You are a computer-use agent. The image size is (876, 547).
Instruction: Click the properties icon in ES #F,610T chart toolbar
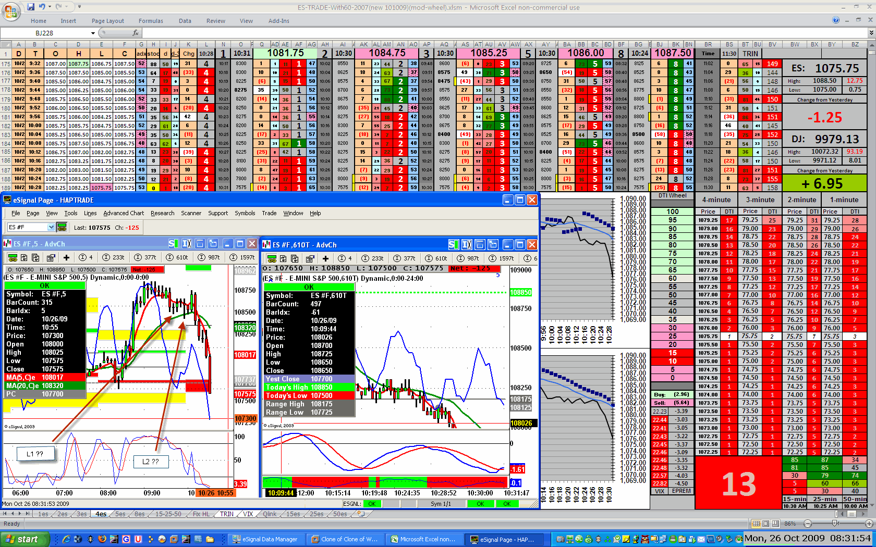tap(310, 258)
